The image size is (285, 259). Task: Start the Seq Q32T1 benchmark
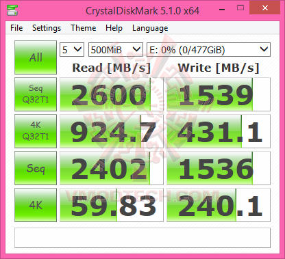(36, 94)
